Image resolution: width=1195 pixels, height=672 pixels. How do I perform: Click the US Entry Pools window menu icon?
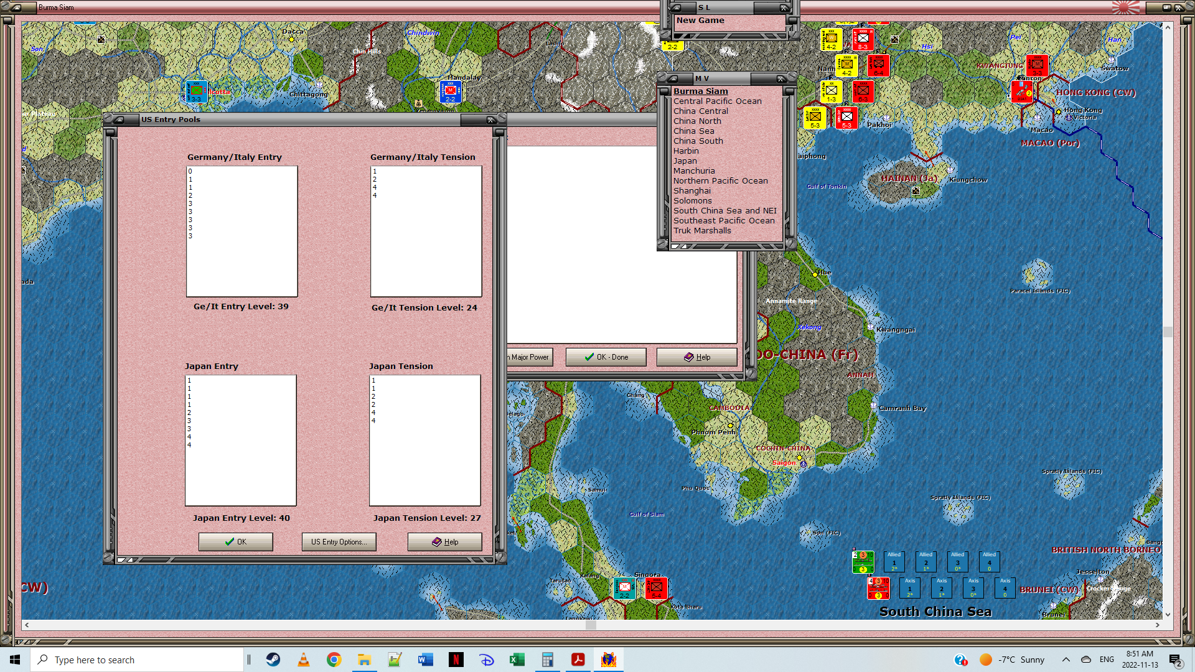pyautogui.click(x=119, y=119)
